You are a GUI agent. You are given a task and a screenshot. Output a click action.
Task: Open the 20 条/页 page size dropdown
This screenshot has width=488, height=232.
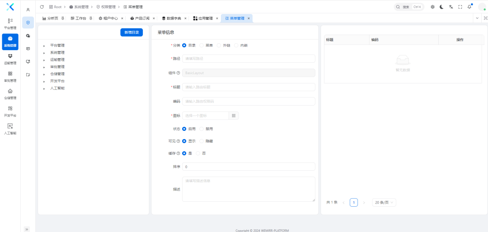pyautogui.click(x=384, y=202)
